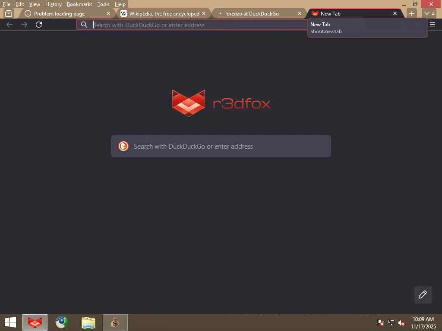Open the View menu
442x331 pixels.
click(35, 4)
